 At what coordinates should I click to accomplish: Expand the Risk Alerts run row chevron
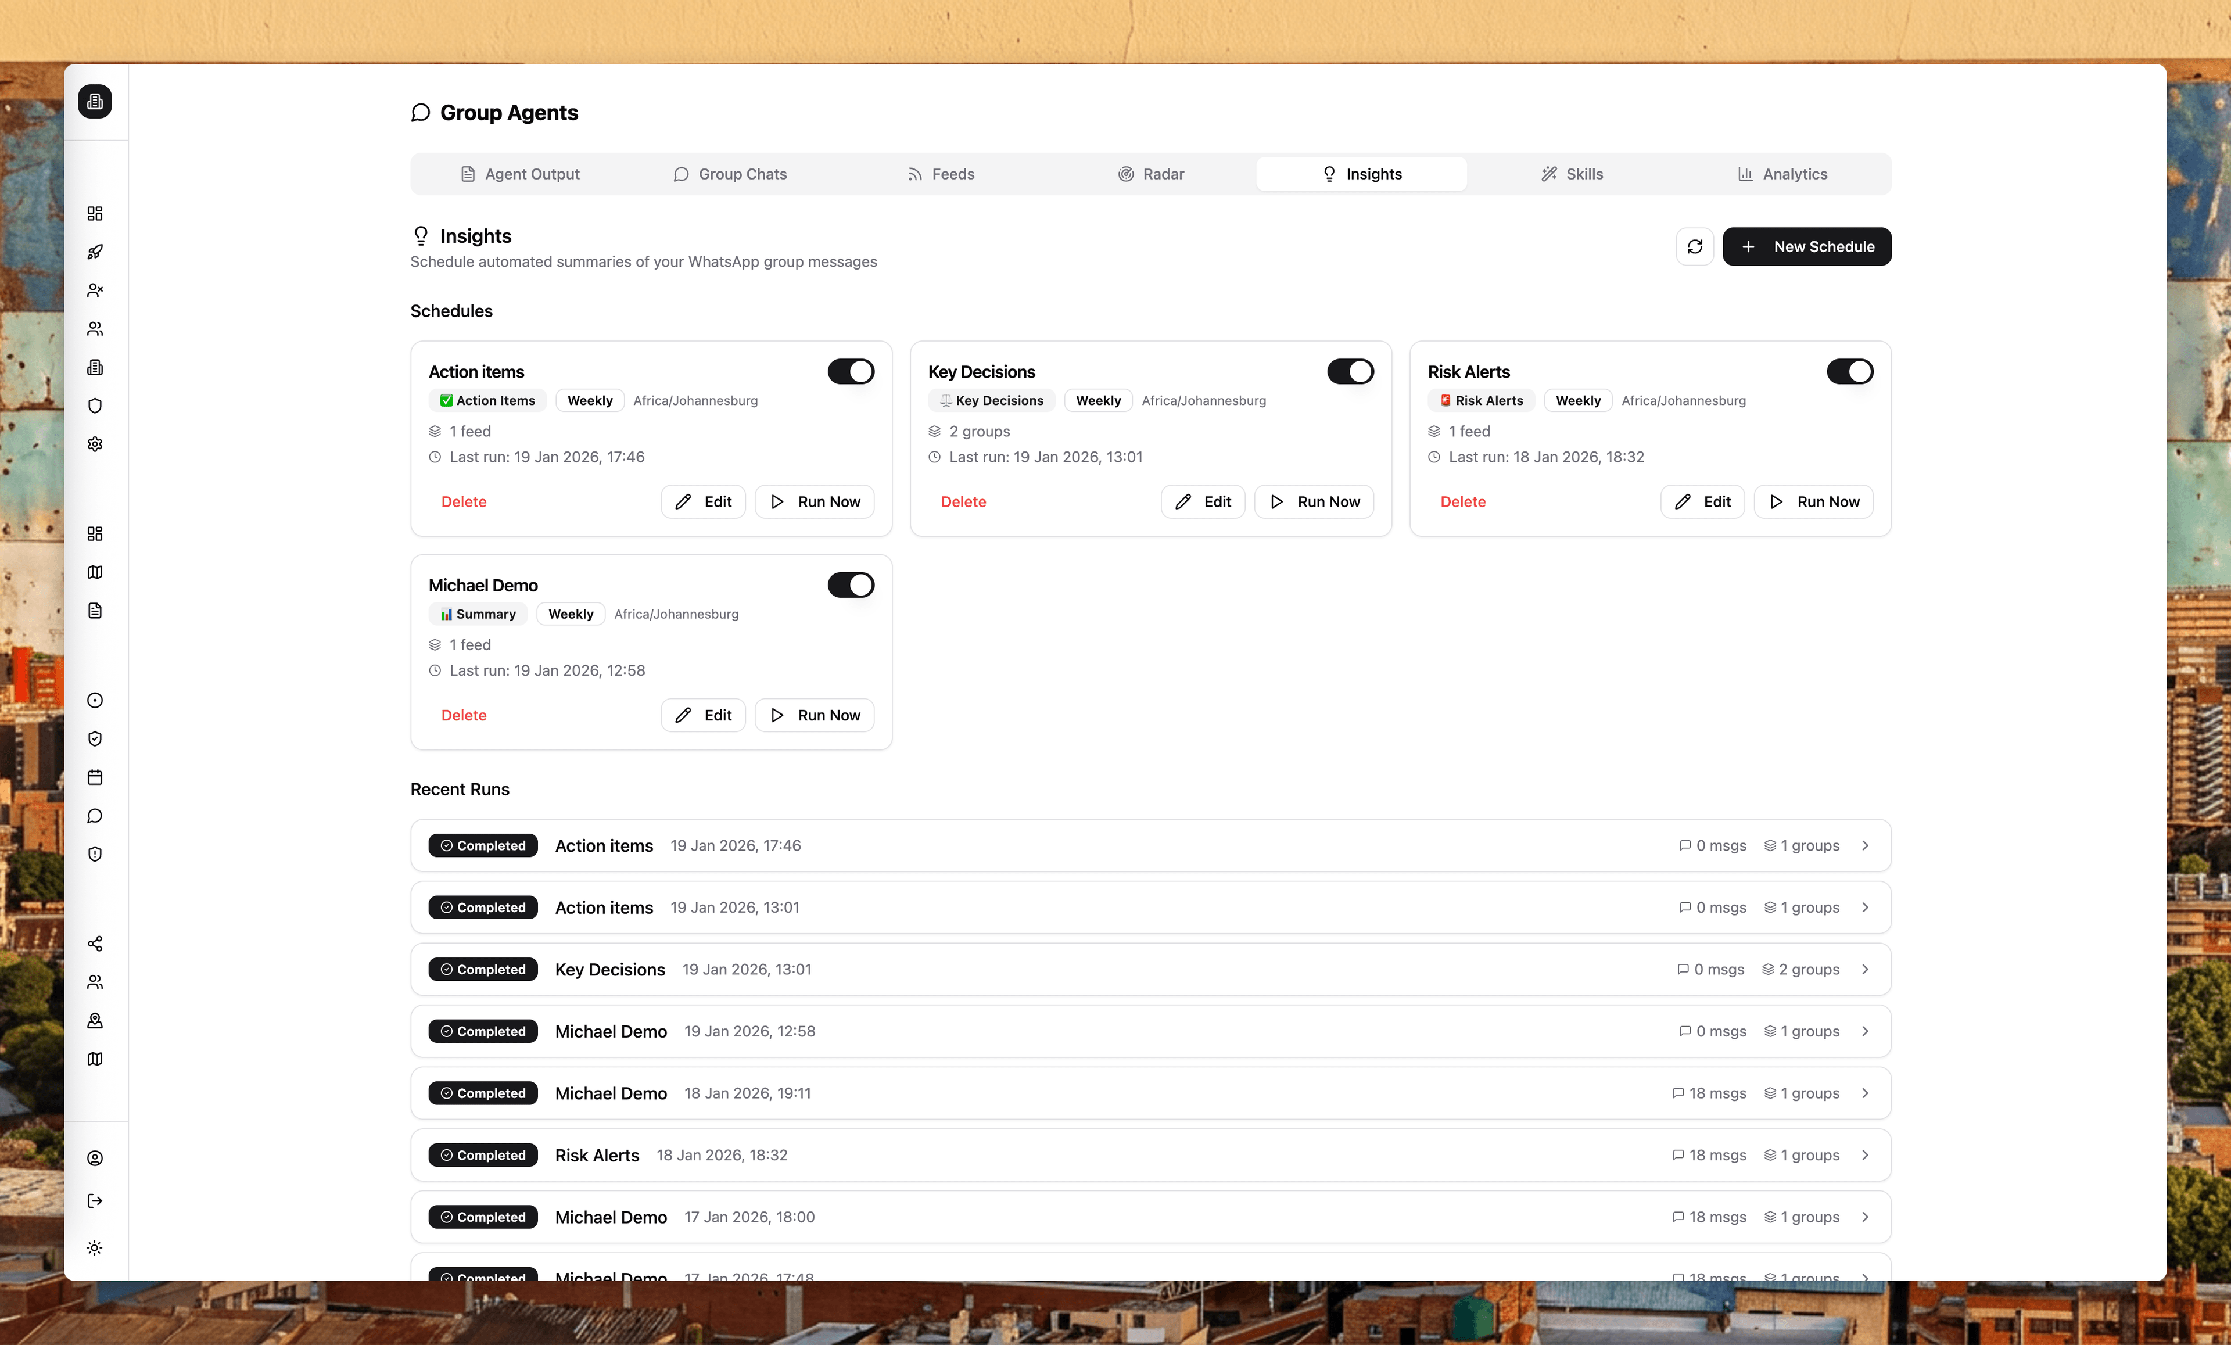[x=1865, y=1155]
